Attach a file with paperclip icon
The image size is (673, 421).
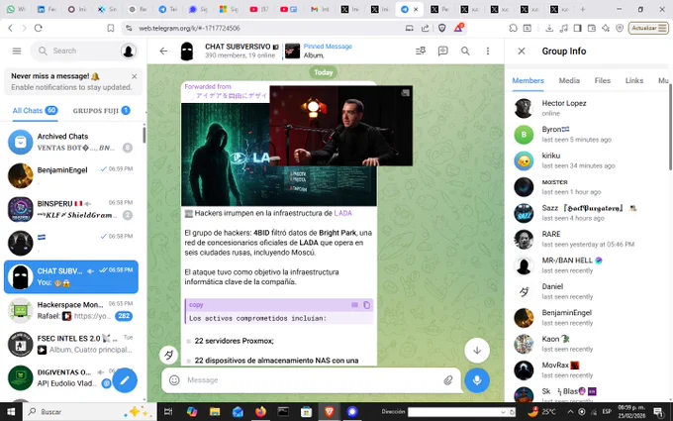[x=447, y=380]
